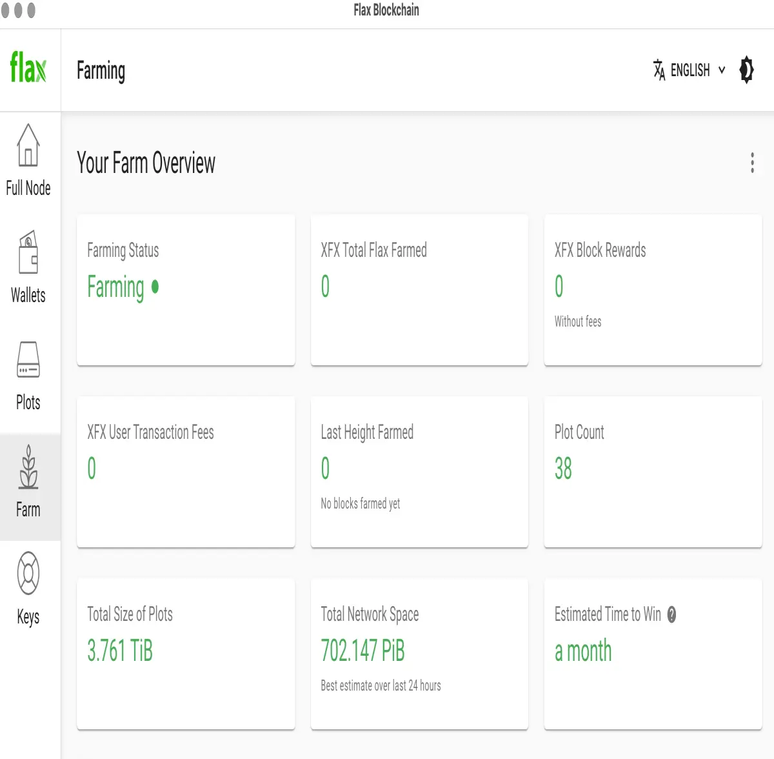
Task: Click the Estimated Time to Win help icon
Action: point(671,614)
